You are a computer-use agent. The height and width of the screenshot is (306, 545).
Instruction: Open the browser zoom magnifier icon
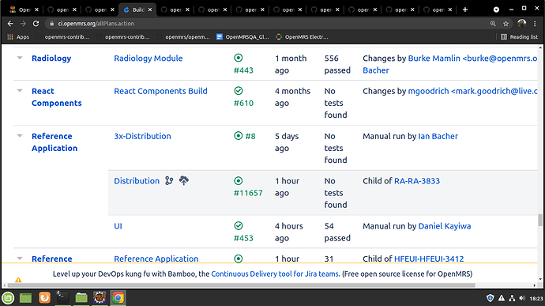point(493,23)
